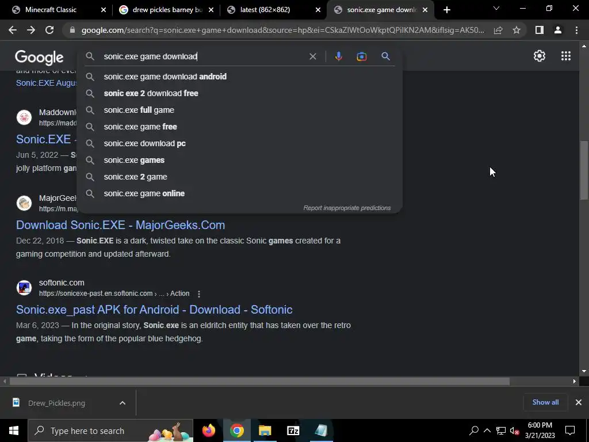Open the Sonic.EXE August link at the top
The image size is (589, 442).
[x=46, y=83]
